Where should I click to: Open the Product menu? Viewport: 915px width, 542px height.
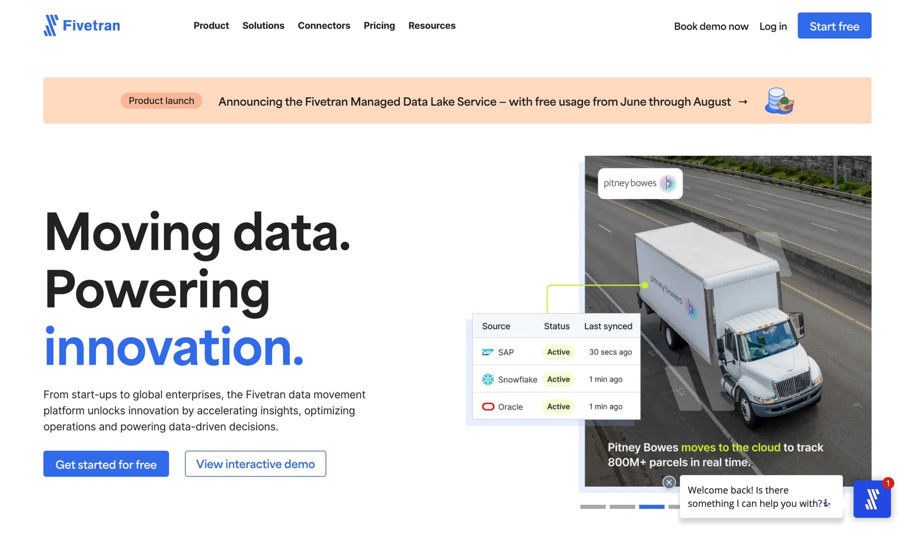point(211,26)
